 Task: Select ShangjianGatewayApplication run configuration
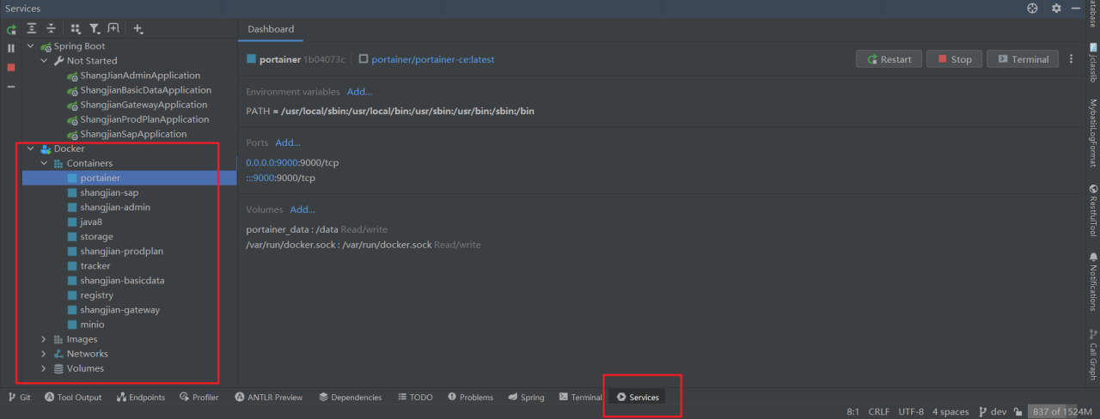point(144,105)
